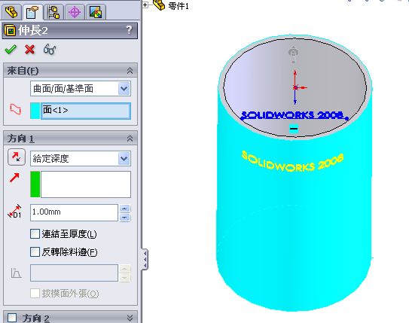Viewport: 409px width, 323px height.
Task: Enable the 方向 2 checkbox
Action: pos(12,318)
